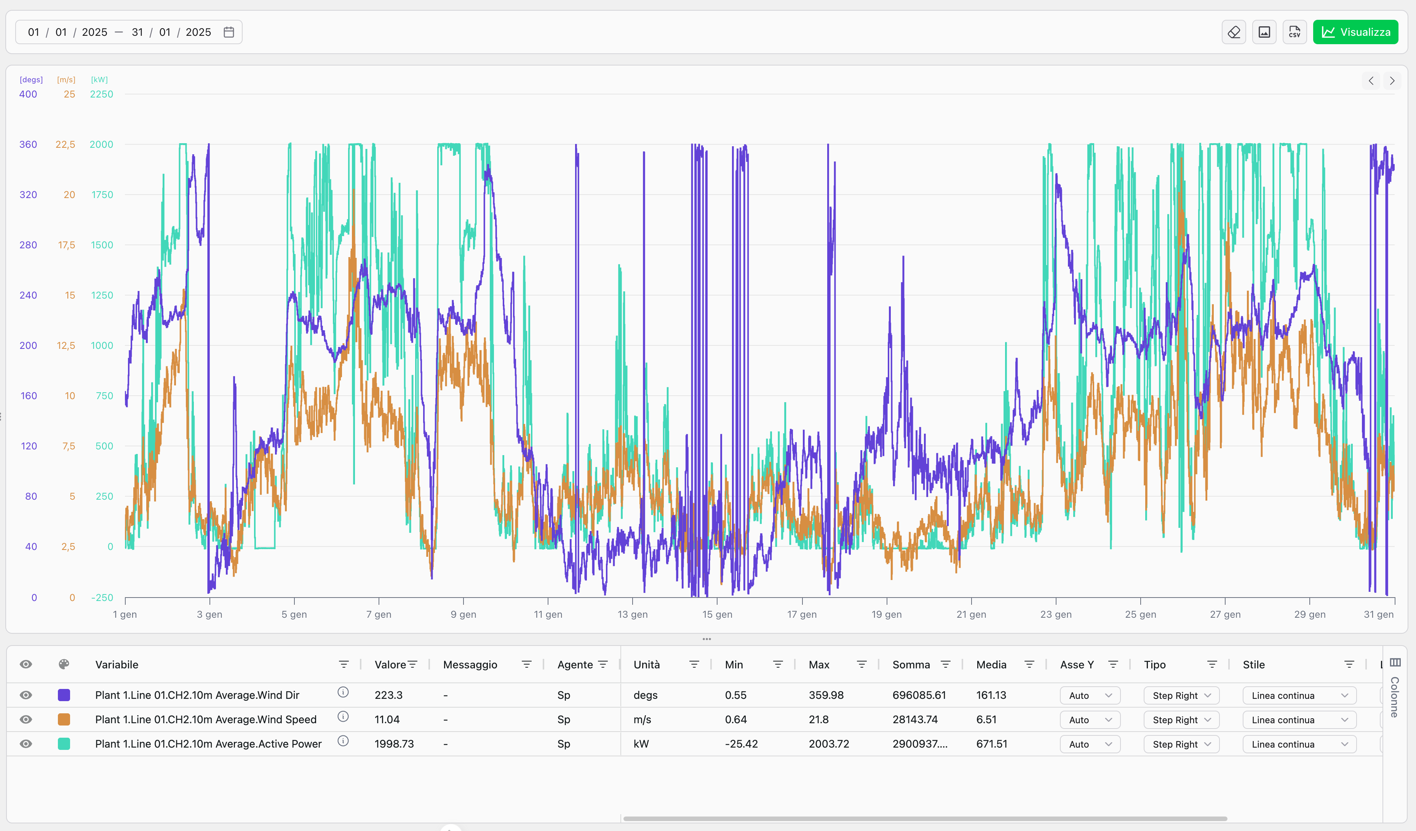Hide the Active Power series via eye icon
1416x831 pixels.
(x=26, y=744)
